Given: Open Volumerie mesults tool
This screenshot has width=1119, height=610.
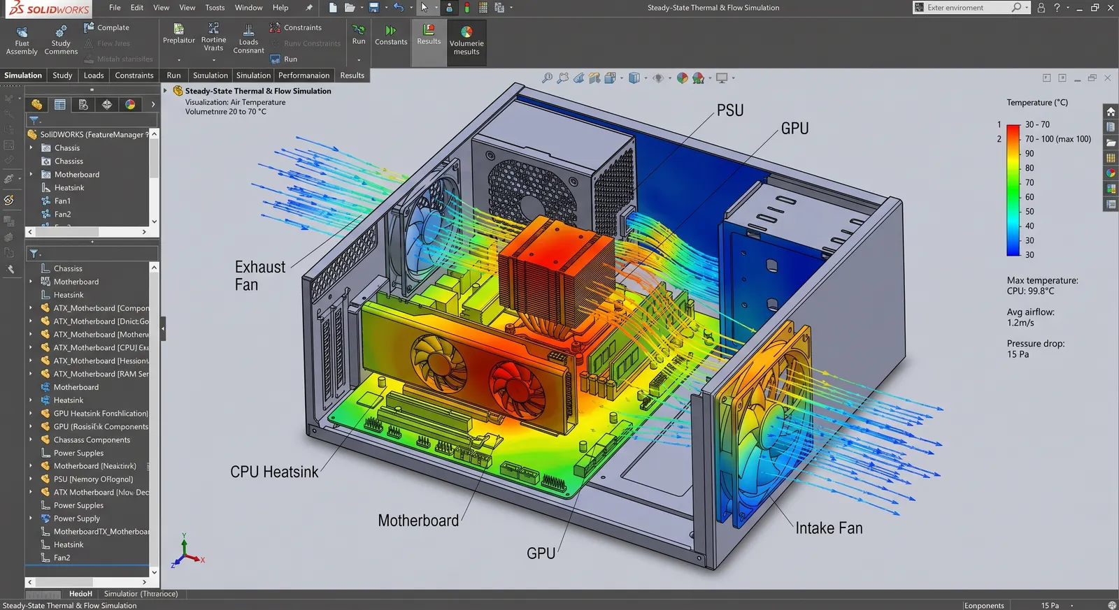Looking at the screenshot, I should 466,41.
